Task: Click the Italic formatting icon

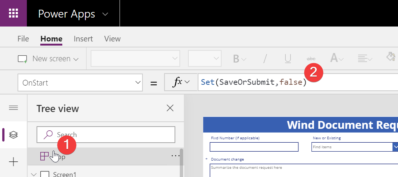Action: (x=265, y=59)
